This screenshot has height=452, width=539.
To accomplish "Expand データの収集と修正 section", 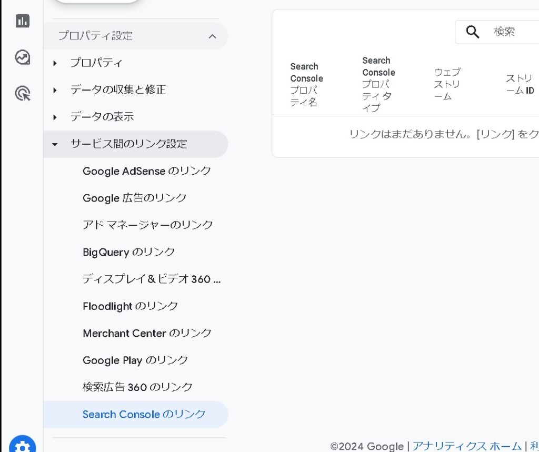I will pyautogui.click(x=55, y=90).
